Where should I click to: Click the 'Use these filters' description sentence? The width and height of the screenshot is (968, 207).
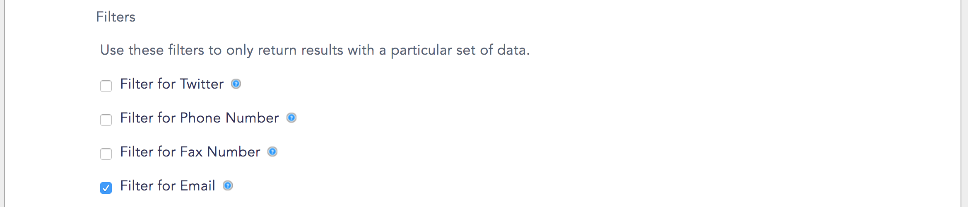pyautogui.click(x=315, y=50)
